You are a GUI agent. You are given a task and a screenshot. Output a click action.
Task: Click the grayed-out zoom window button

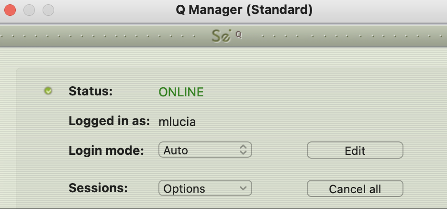click(x=48, y=10)
